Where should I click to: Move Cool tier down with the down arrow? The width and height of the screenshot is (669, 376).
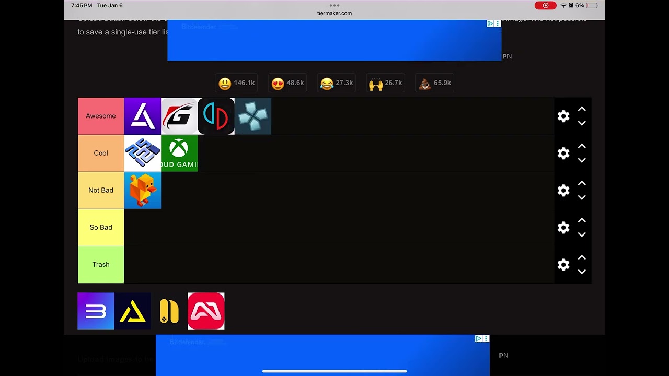point(582,160)
